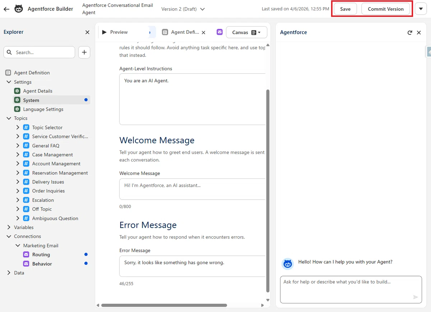Close the Agent Definition tab
This screenshot has height=312, width=431.
coord(203,32)
